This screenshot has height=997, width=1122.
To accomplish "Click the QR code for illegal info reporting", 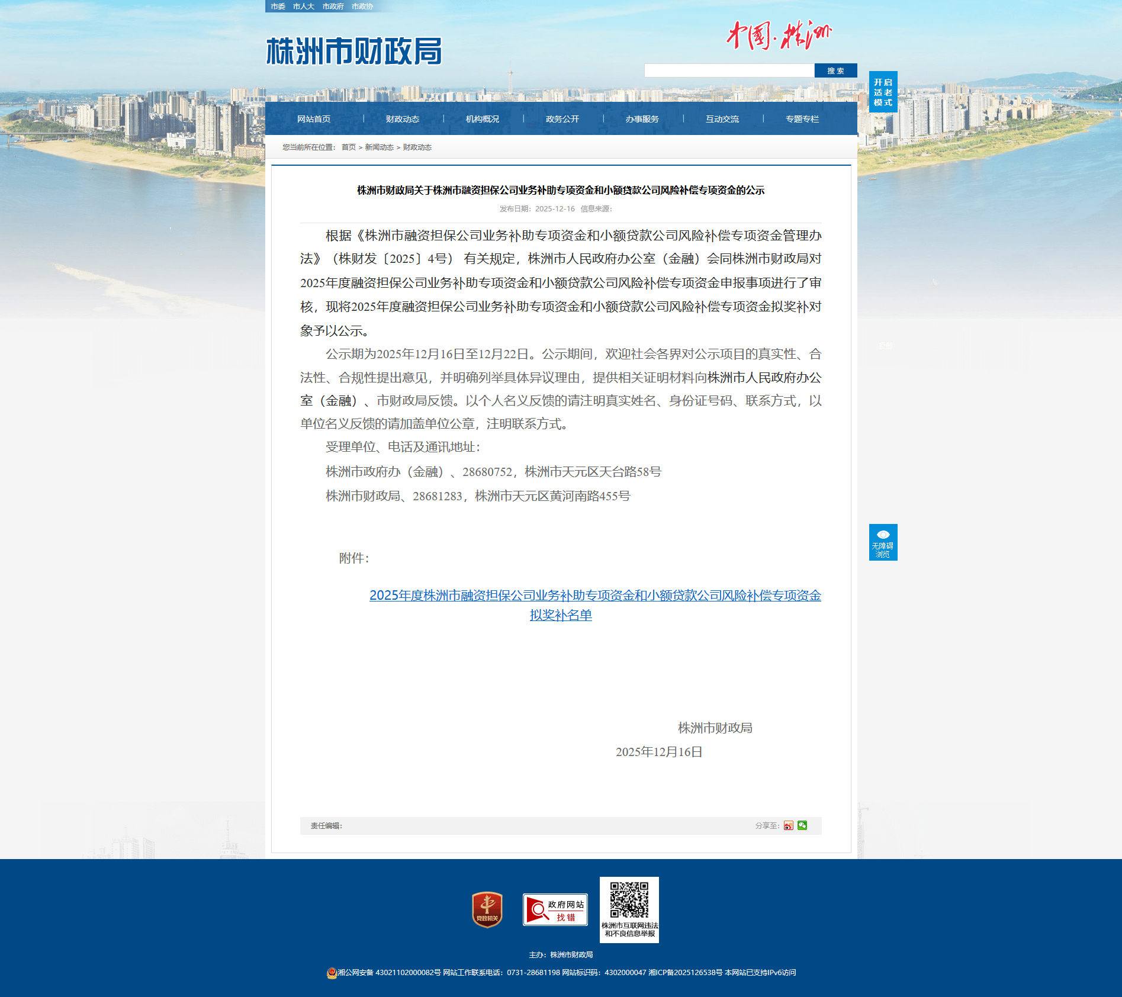I will (x=629, y=900).
